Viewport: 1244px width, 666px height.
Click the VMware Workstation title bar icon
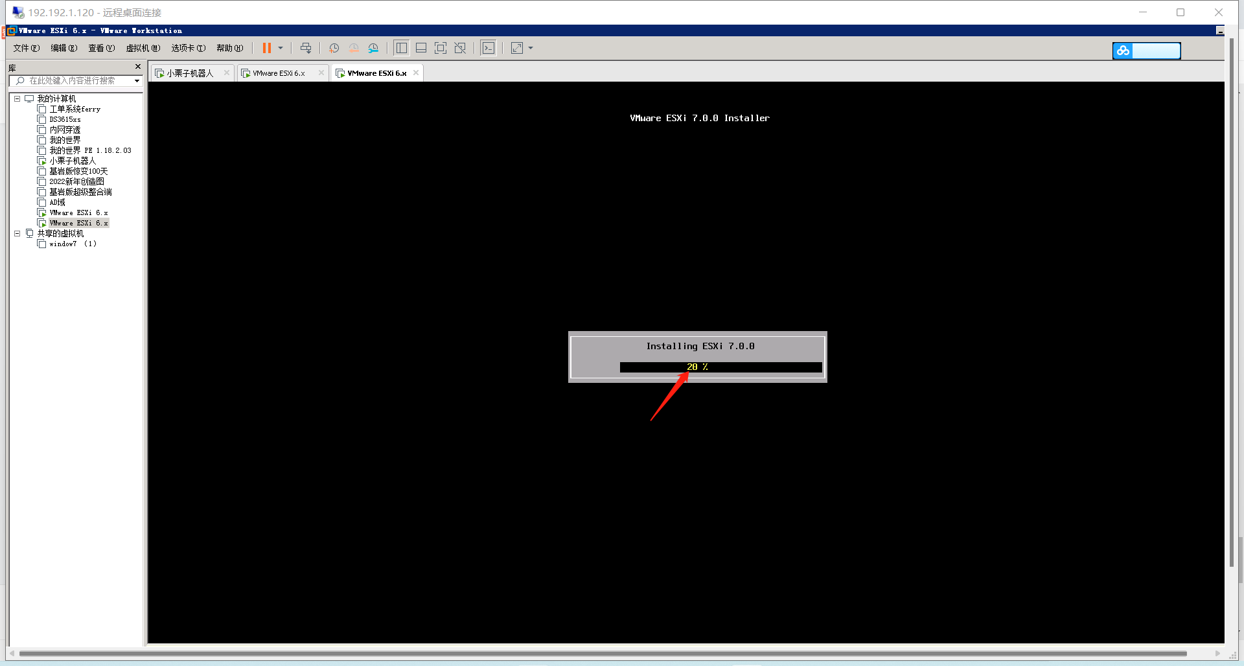[11, 30]
